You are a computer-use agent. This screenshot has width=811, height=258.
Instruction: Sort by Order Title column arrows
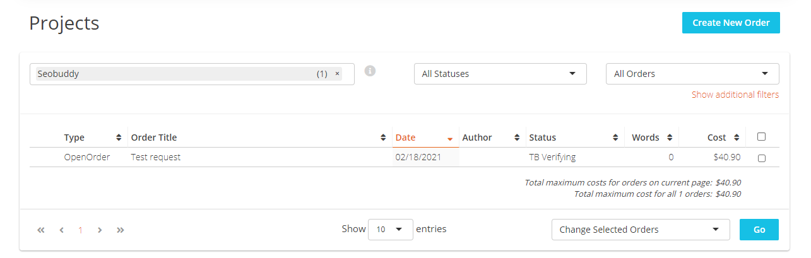coord(383,138)
